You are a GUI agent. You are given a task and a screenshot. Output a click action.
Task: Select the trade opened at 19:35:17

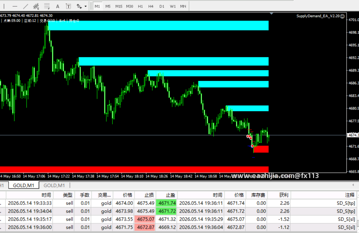point(178,219)
